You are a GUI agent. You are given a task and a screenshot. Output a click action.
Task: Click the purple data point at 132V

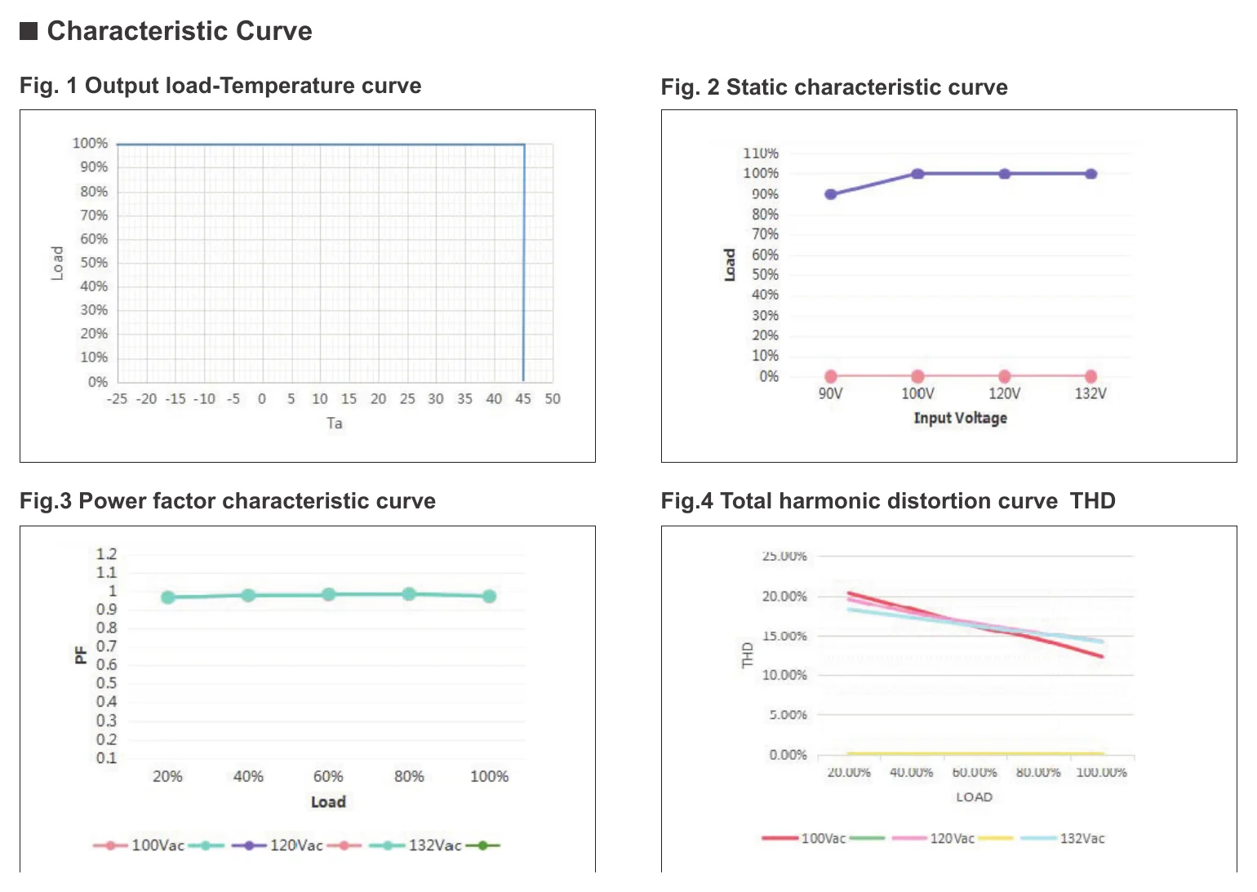(x=1091, y=174)
